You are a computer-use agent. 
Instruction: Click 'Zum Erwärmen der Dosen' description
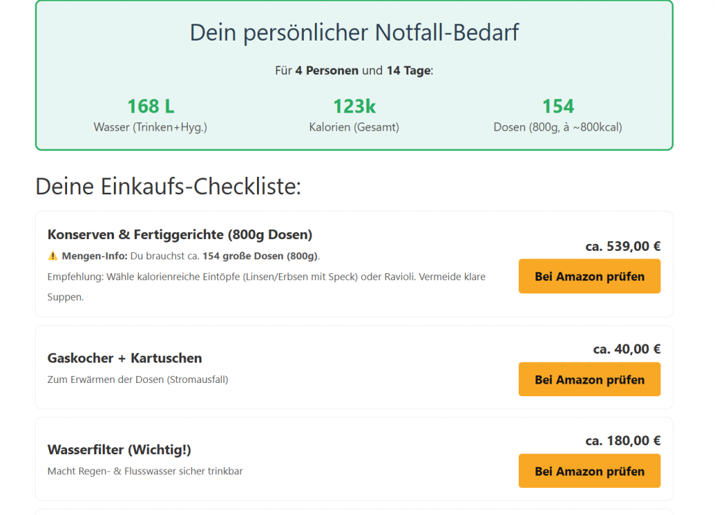[x=138, y=379]
